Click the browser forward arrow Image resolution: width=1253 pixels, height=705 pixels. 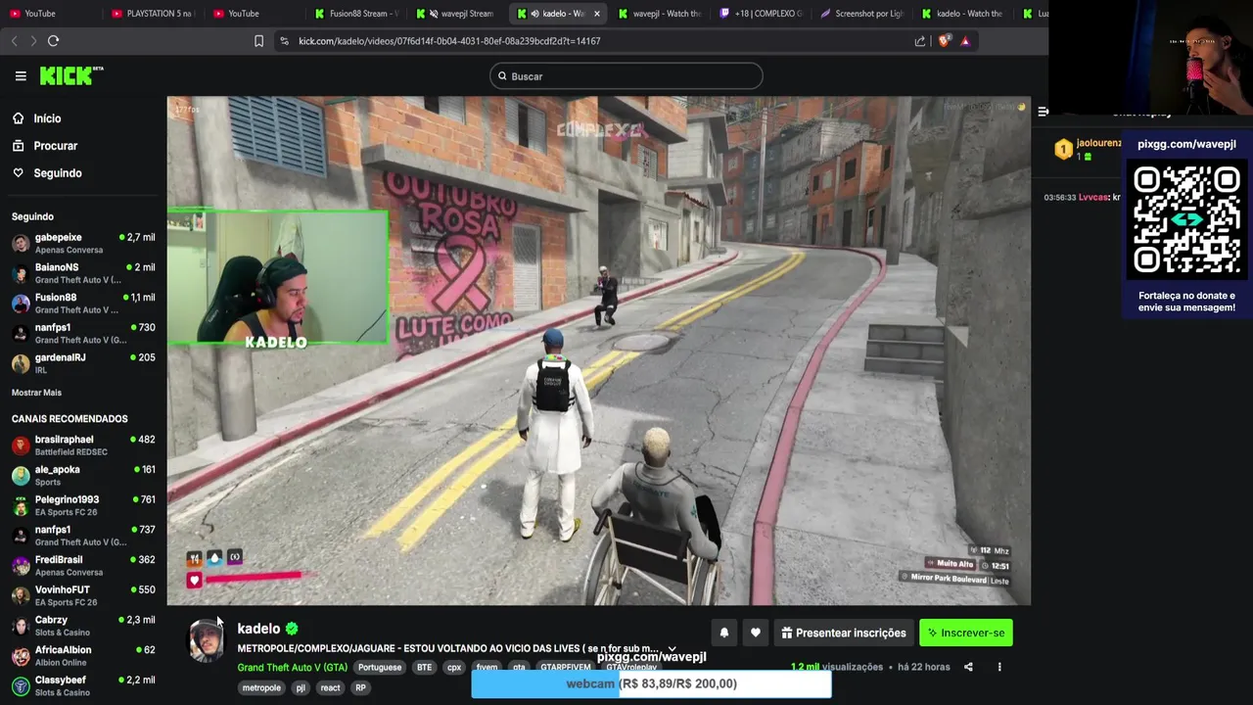pos(33,41)
